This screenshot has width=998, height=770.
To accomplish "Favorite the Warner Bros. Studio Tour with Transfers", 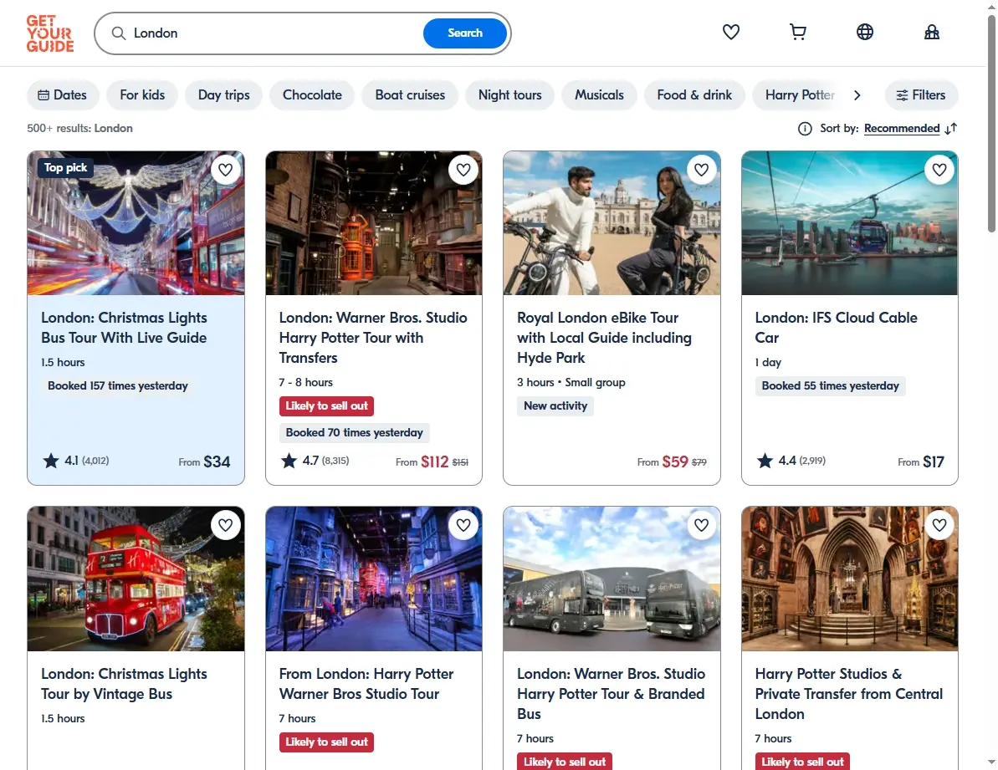I will (463, 170).
